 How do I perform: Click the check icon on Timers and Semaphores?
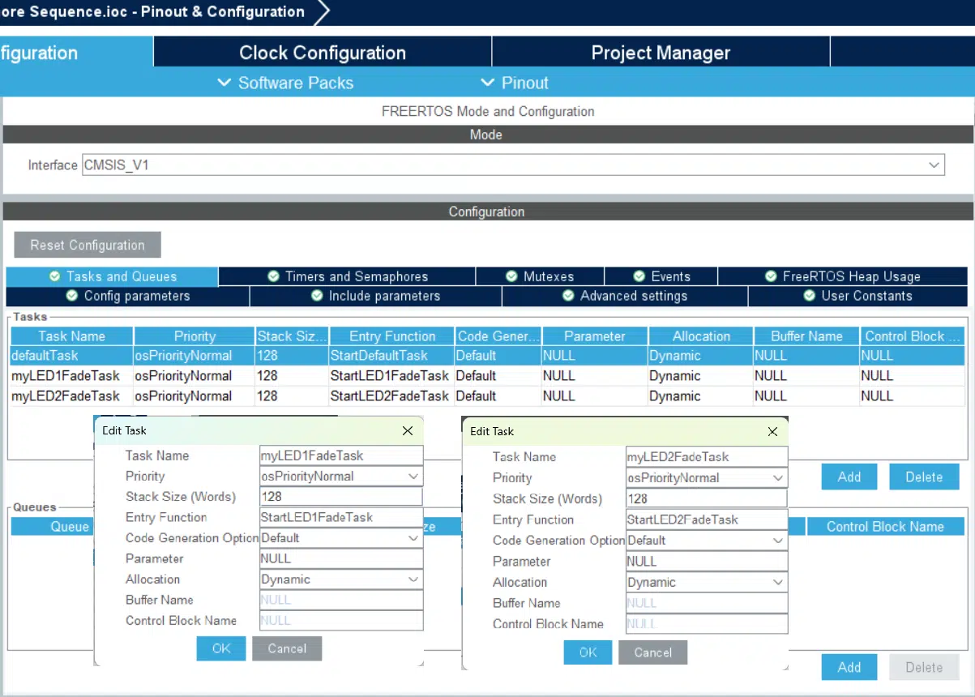point(273,276)
